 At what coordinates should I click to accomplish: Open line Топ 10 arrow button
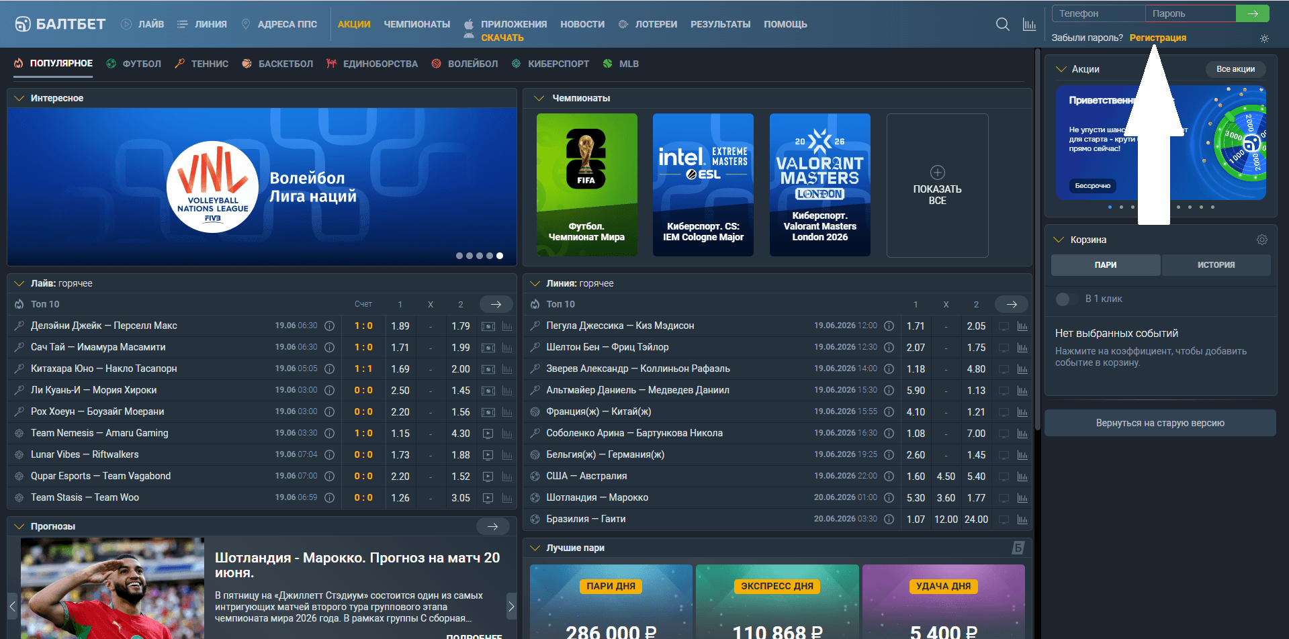click(1012, 304)
